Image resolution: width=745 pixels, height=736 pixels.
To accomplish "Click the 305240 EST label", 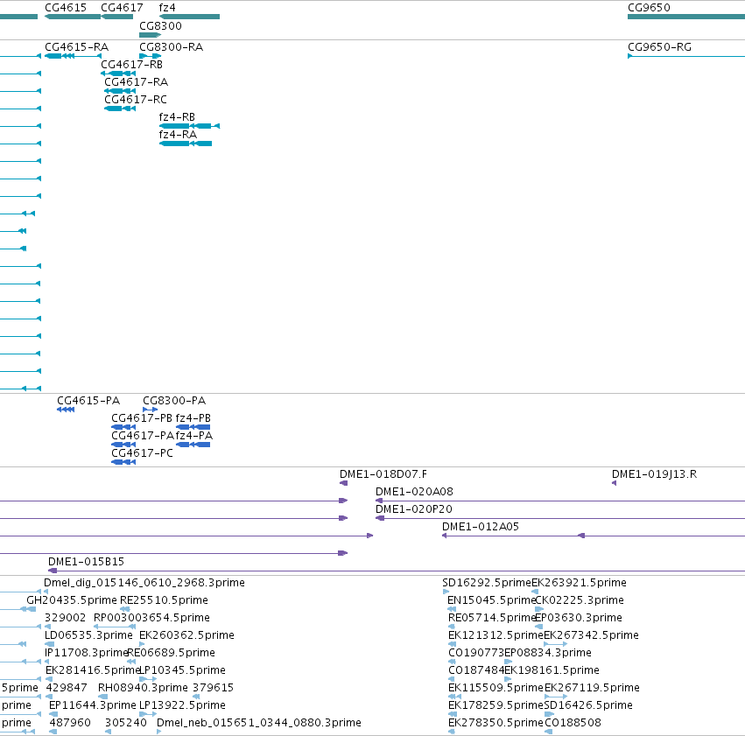I will [x=126, y=723].
